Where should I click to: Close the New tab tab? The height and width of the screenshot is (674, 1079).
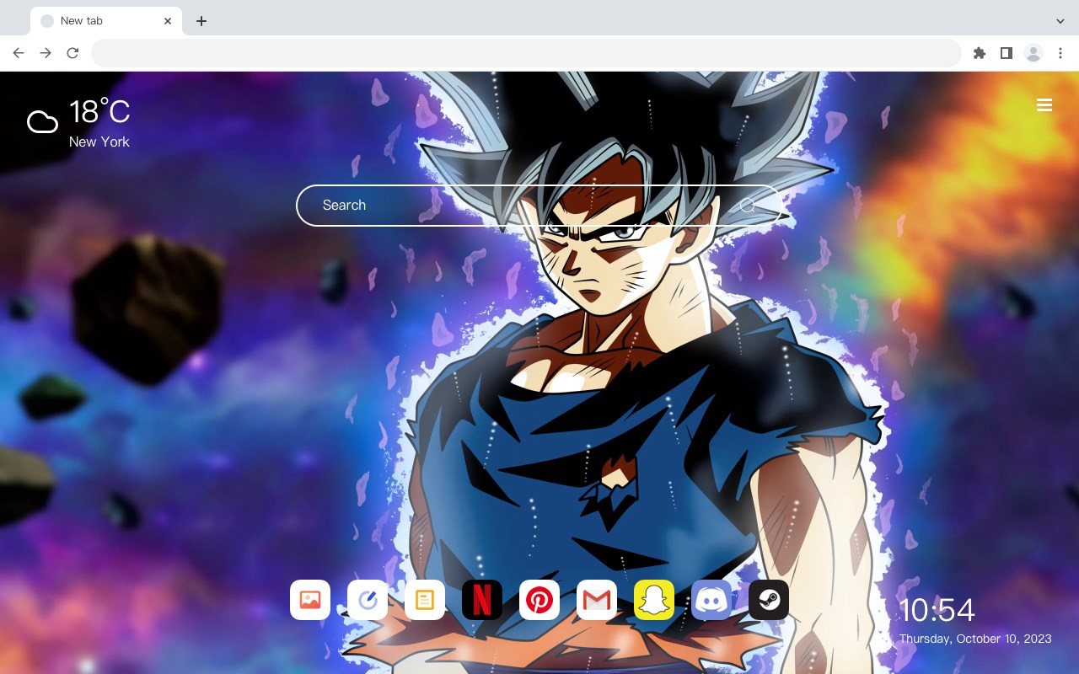click(x=168, y=21)
